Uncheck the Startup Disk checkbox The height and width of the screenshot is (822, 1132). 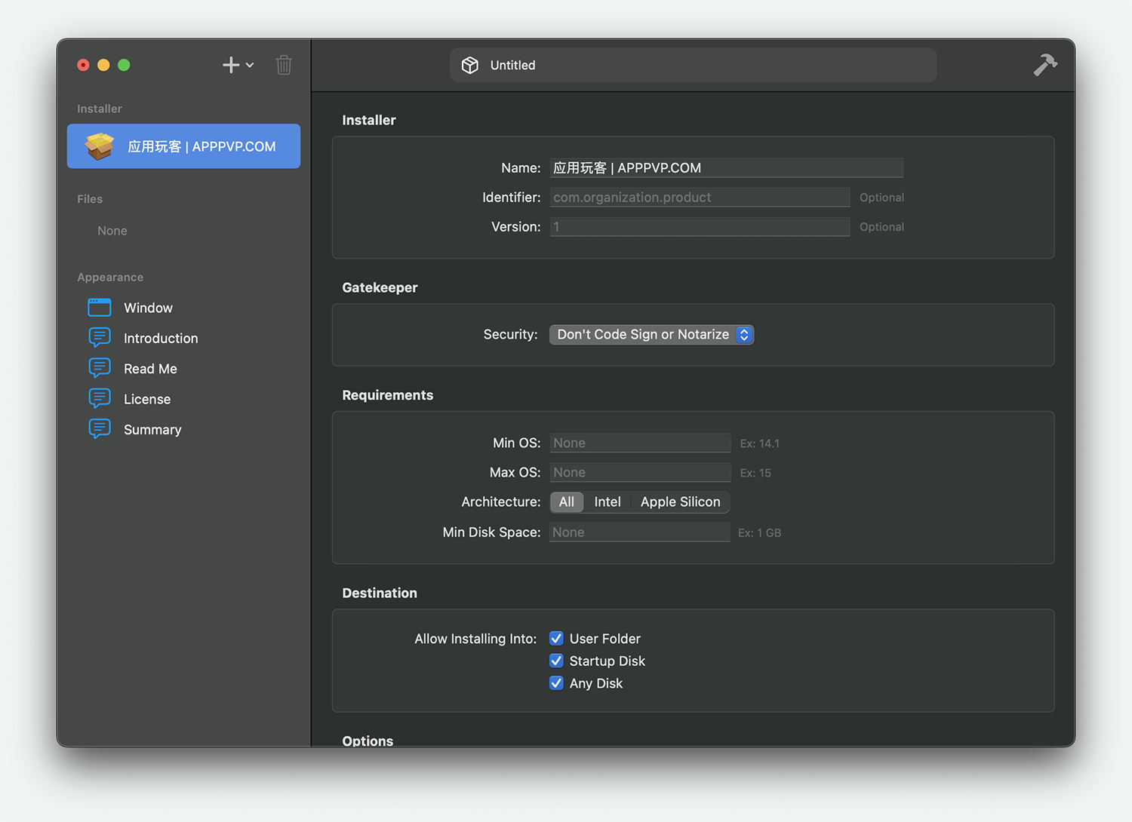pos(556,661)
